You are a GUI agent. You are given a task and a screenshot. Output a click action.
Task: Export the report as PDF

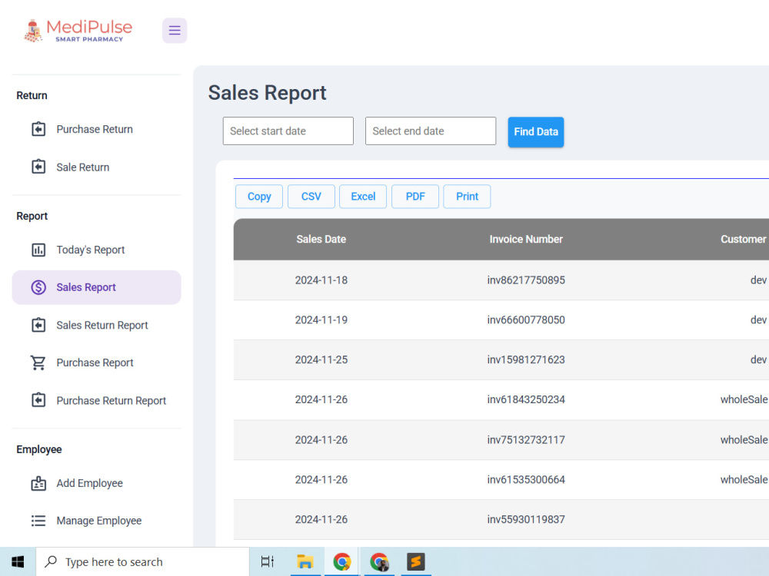[x=415, y=197]
